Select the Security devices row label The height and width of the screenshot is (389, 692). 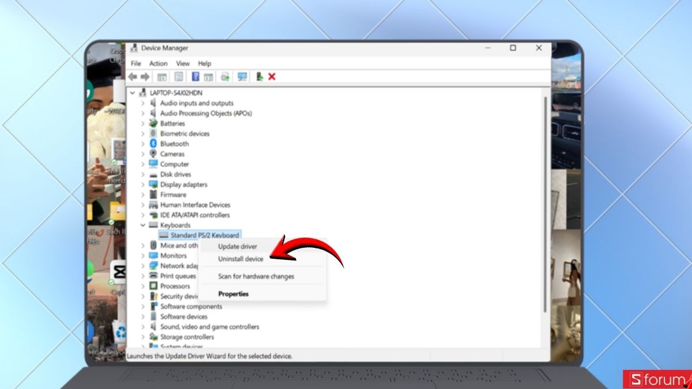click(x=180, y=296)
